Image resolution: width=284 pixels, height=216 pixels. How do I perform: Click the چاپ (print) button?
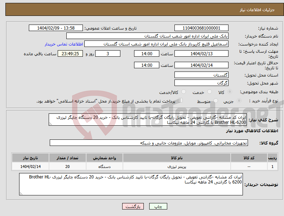point(158,206)
